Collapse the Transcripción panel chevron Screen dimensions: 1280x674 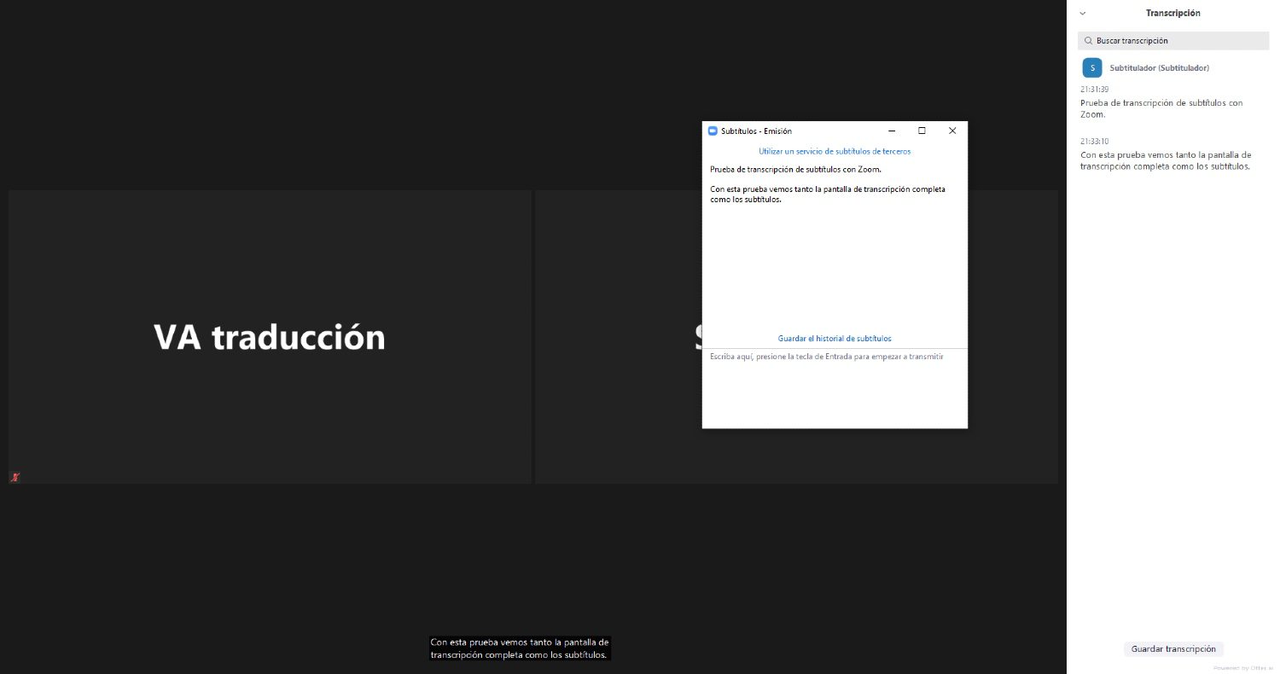[x=1083, y=14]
